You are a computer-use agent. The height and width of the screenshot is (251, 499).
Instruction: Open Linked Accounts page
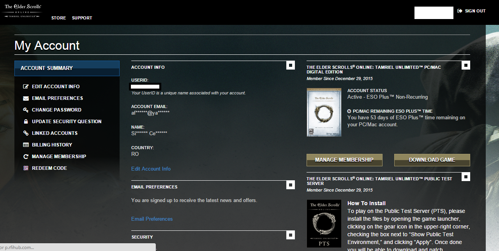[55, 133]
